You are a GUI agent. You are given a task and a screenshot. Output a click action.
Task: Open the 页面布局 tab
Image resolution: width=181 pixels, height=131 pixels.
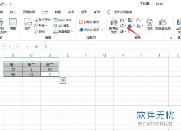[29, 12]
